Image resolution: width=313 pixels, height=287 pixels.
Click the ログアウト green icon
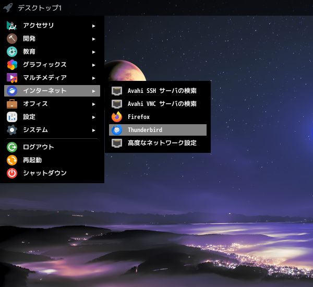coord(12,147)
